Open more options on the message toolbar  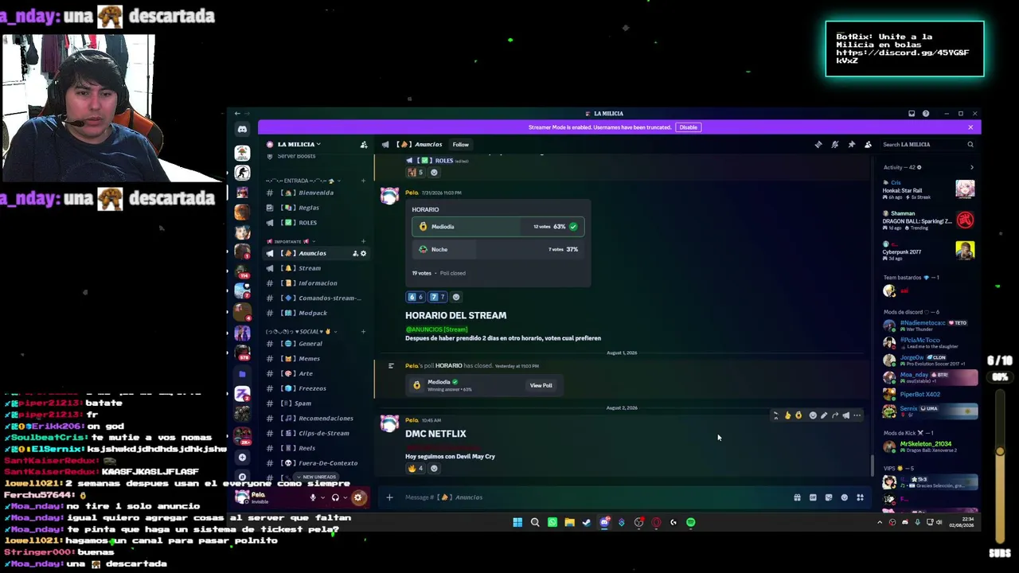coord(857,415)
